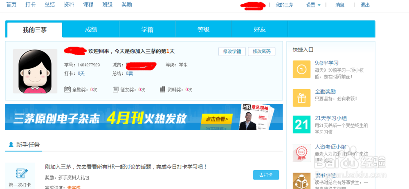Open the 读书小组 reading icon
409x189 pixels.
(301, 181)
